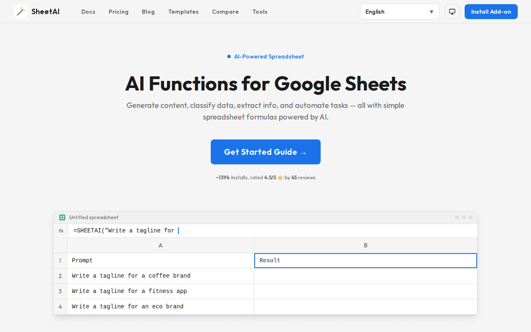Go to the Pricing page

(x=119, y=12)
